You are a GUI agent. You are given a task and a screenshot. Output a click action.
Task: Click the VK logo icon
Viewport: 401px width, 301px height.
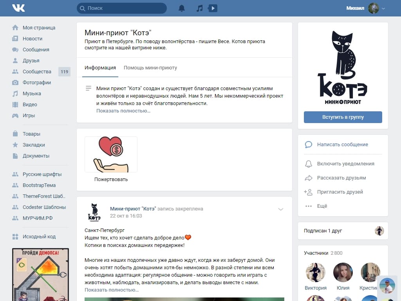click(x=18, y=8)
